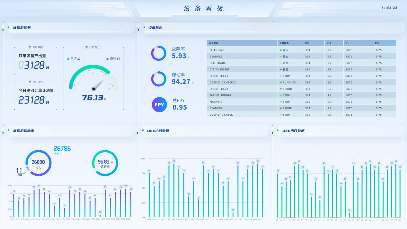The width and height of the screenshot is (407, 229).
Task: Toggle the 原计划 legend item
Action: pyautogui.click(x=113, y=59)
